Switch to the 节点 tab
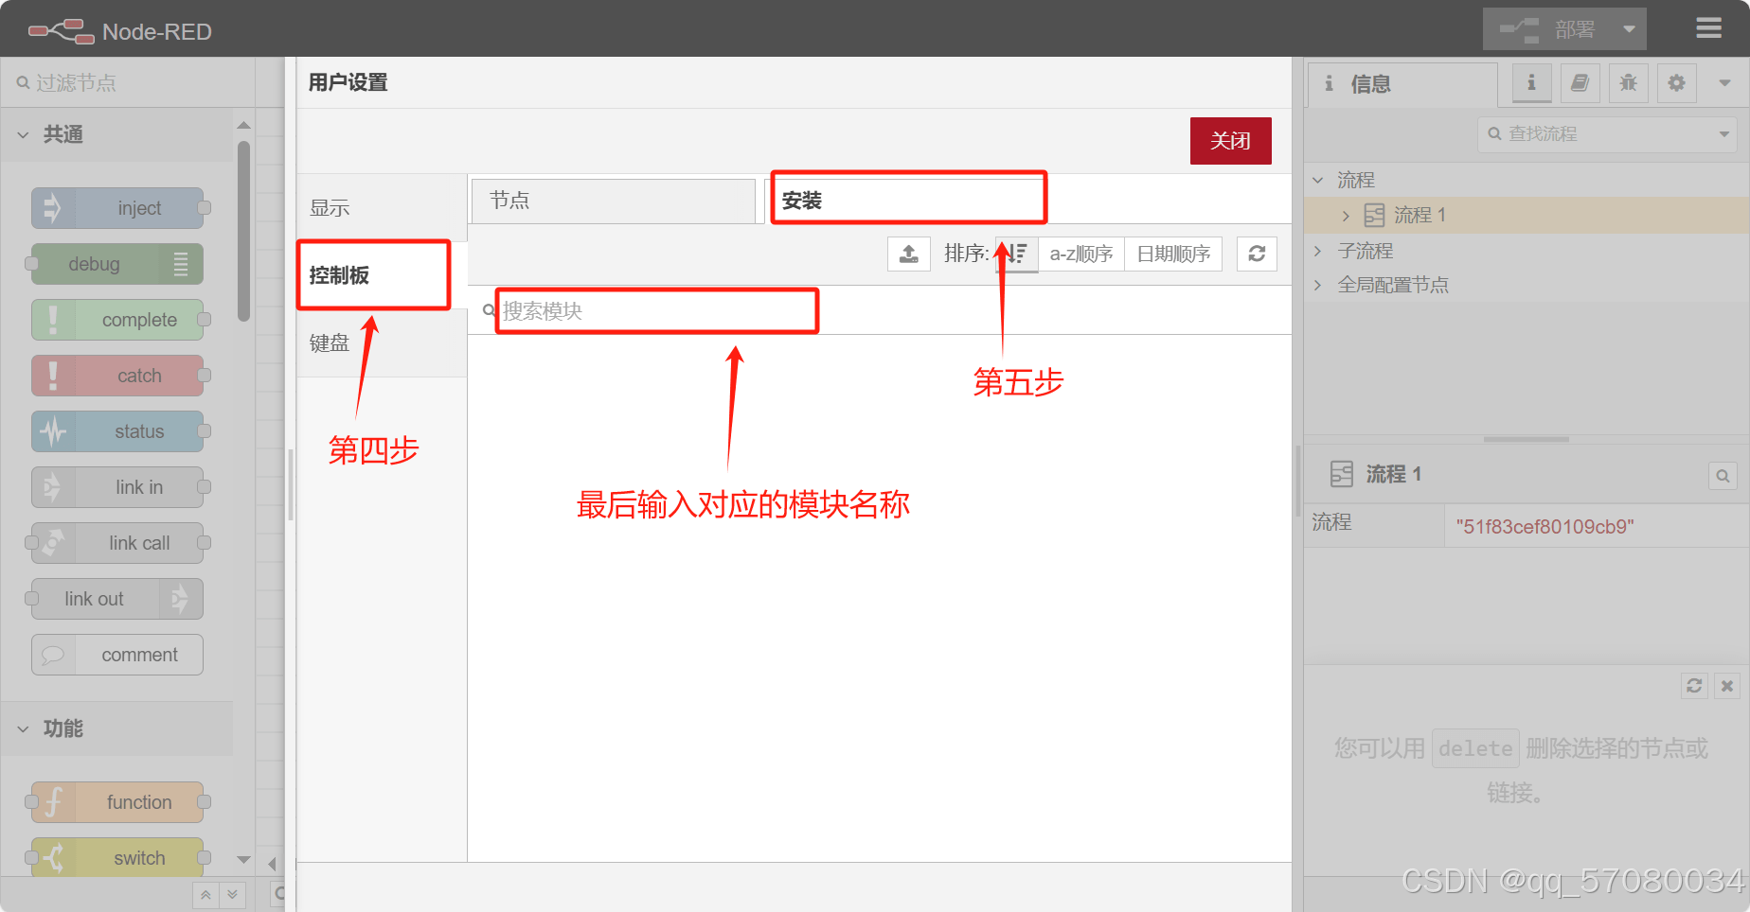The image size is (1750, 912). (x=614, y=201)
